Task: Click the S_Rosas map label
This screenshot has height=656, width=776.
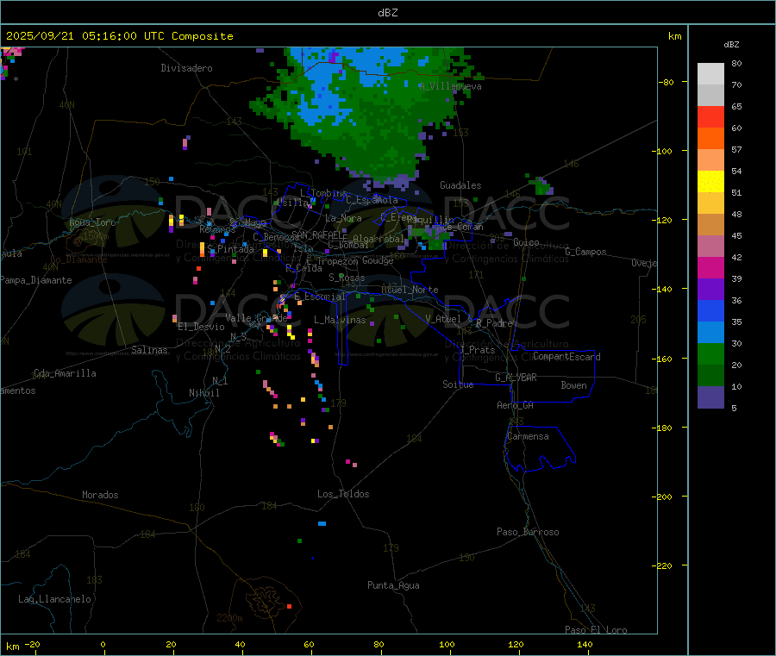Action: [347, 278]
